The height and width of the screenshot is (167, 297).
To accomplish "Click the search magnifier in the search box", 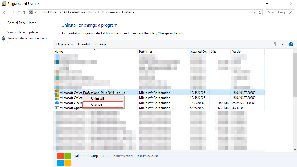I will (x=290, y=12).
